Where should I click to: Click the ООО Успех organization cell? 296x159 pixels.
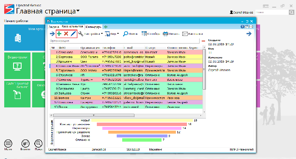[x=90, y=71]
